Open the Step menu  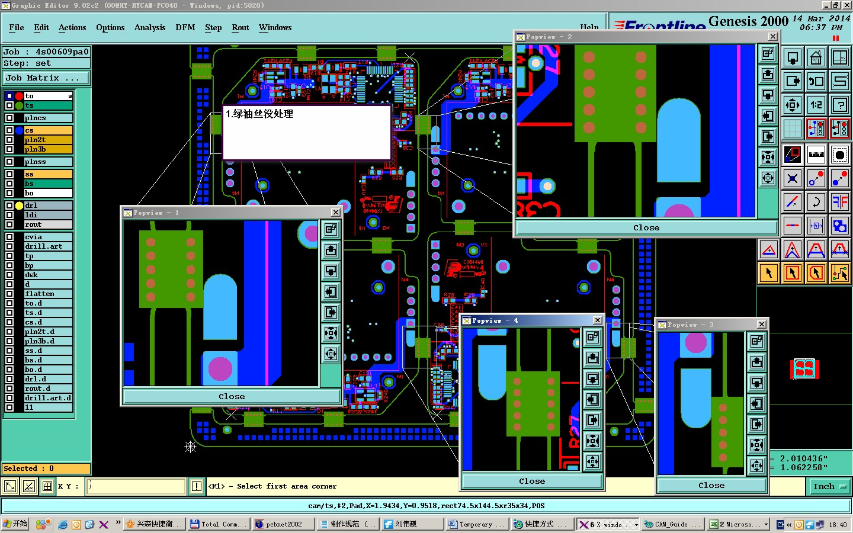point(213,27)
